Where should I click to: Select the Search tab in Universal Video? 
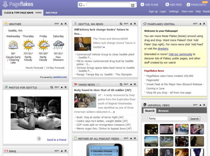150,111
